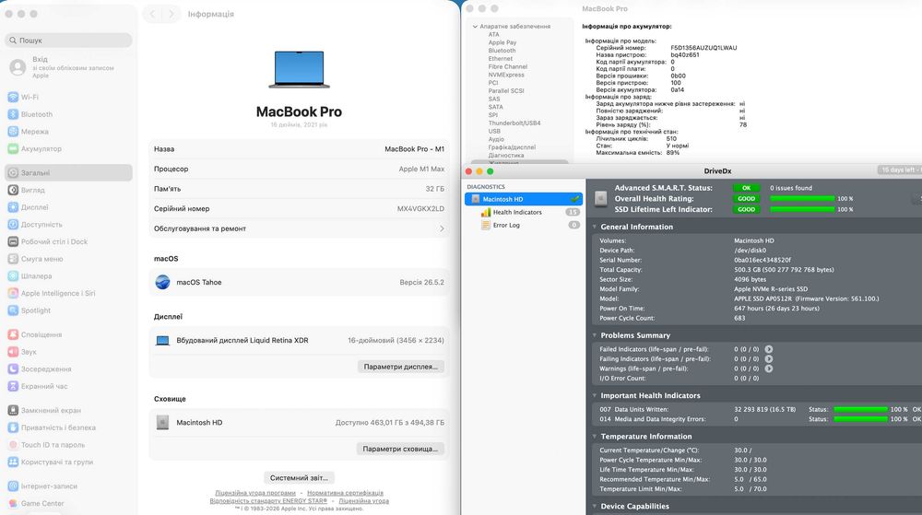
Task: Open Ліцензійна угода програми link
Action: point(255,493)
